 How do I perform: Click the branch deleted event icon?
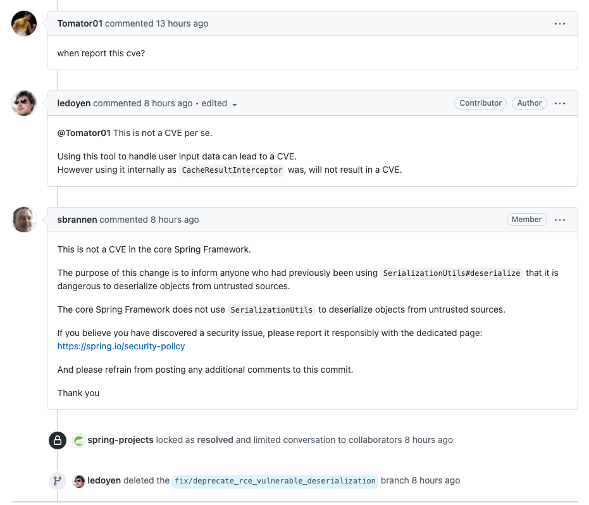tap(58, 481)
